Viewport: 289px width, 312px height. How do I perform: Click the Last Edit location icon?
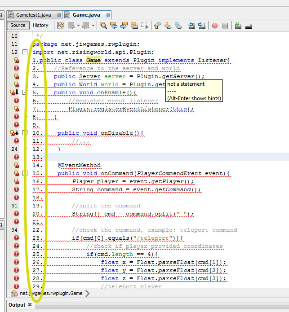pyautogui.click(x=61, y=26)
